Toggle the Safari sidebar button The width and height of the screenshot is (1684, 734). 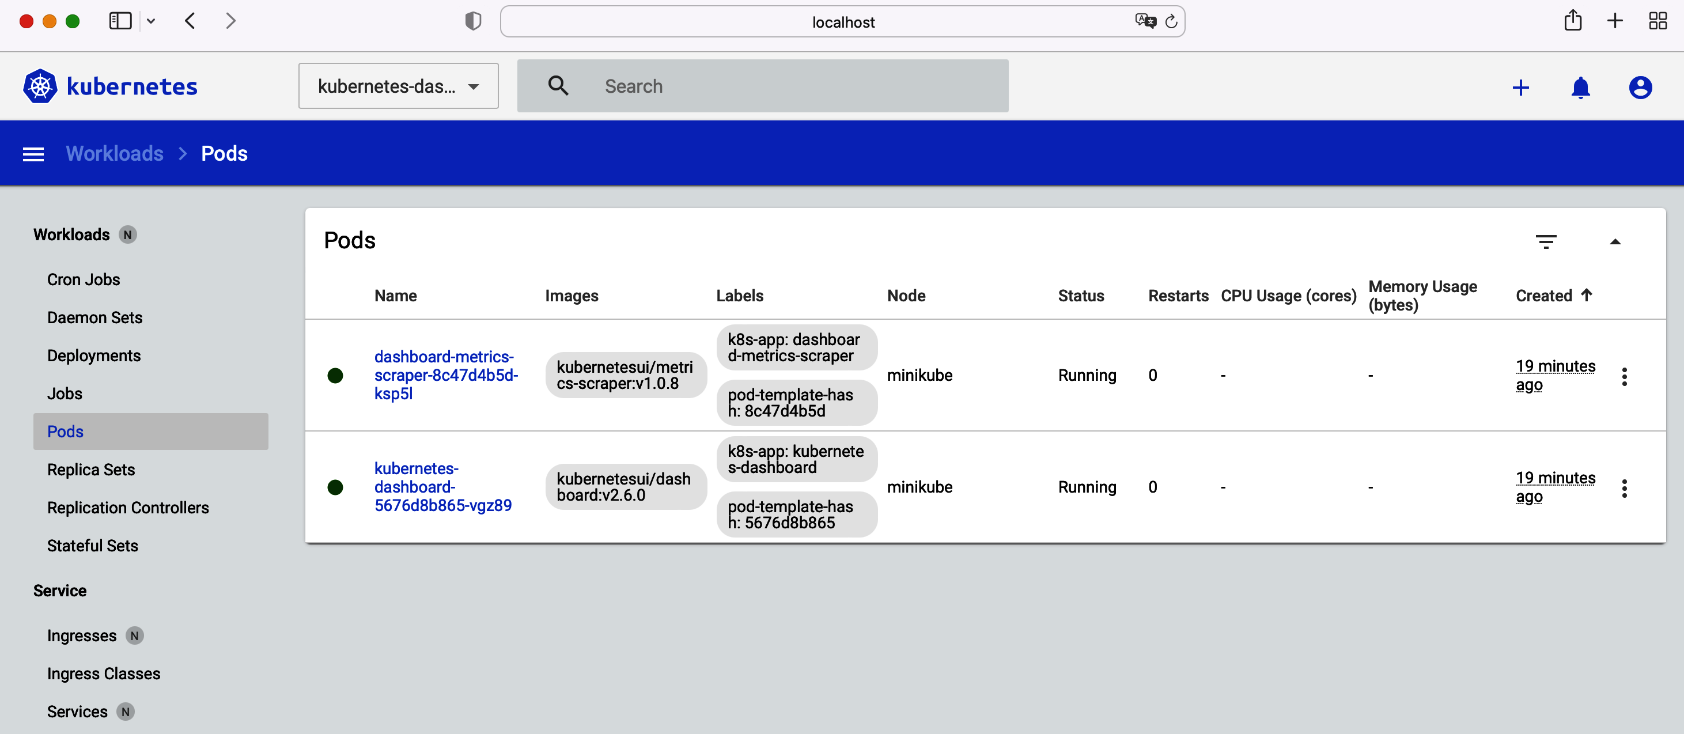point(120,21)
